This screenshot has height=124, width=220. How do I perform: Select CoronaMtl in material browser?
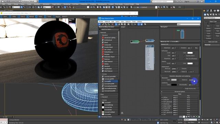click(110, 81)
